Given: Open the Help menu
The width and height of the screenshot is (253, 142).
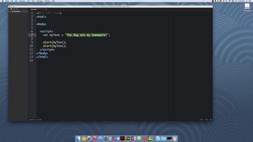Looking at the screenshot, I should 53,1.
